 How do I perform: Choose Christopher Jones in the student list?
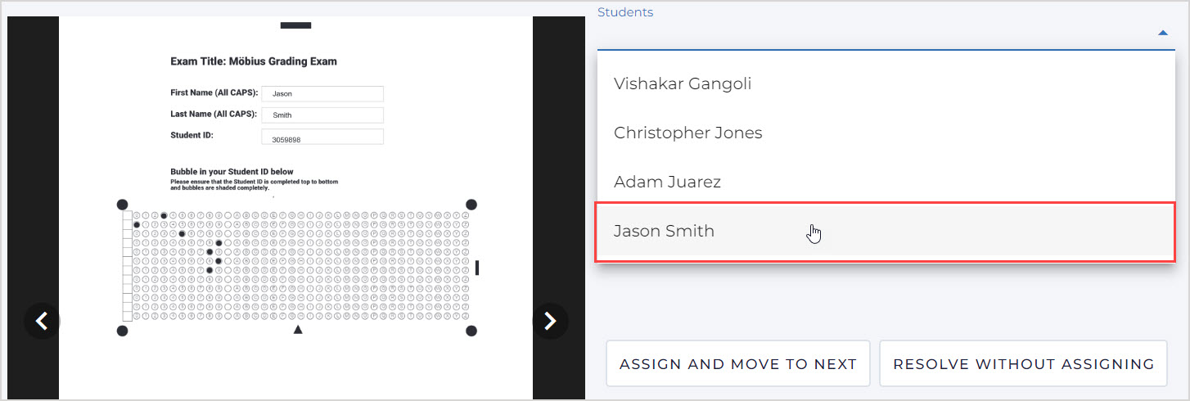coord(687,133)
